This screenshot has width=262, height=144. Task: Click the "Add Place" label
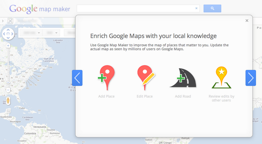[106, 96]
